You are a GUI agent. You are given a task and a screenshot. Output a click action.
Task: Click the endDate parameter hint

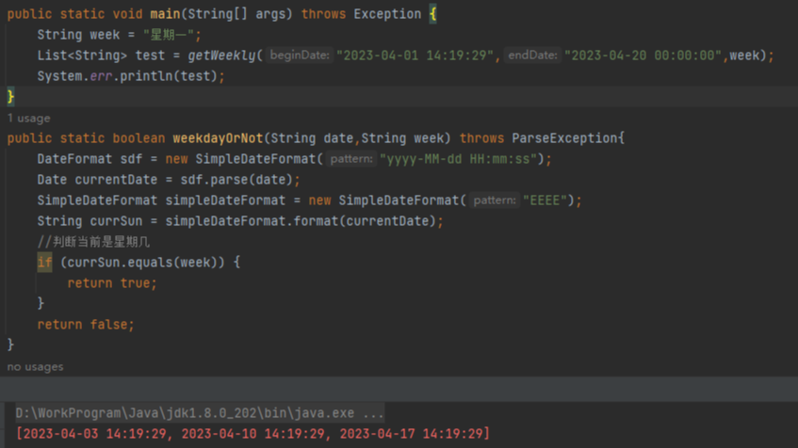tap(532, 55)
